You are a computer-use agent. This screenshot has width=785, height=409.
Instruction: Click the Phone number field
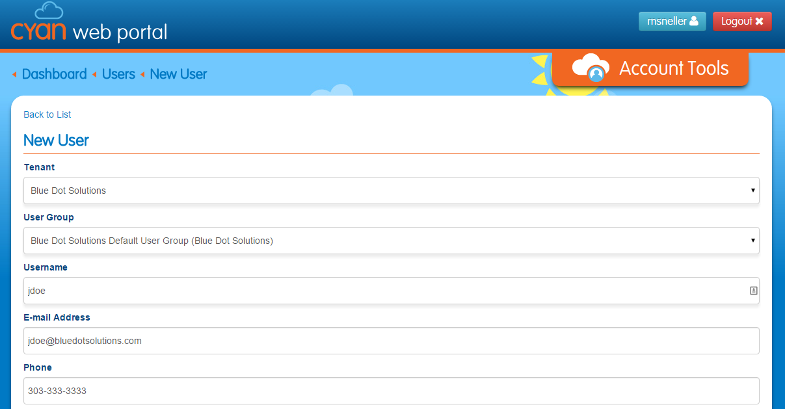(390, 390)
